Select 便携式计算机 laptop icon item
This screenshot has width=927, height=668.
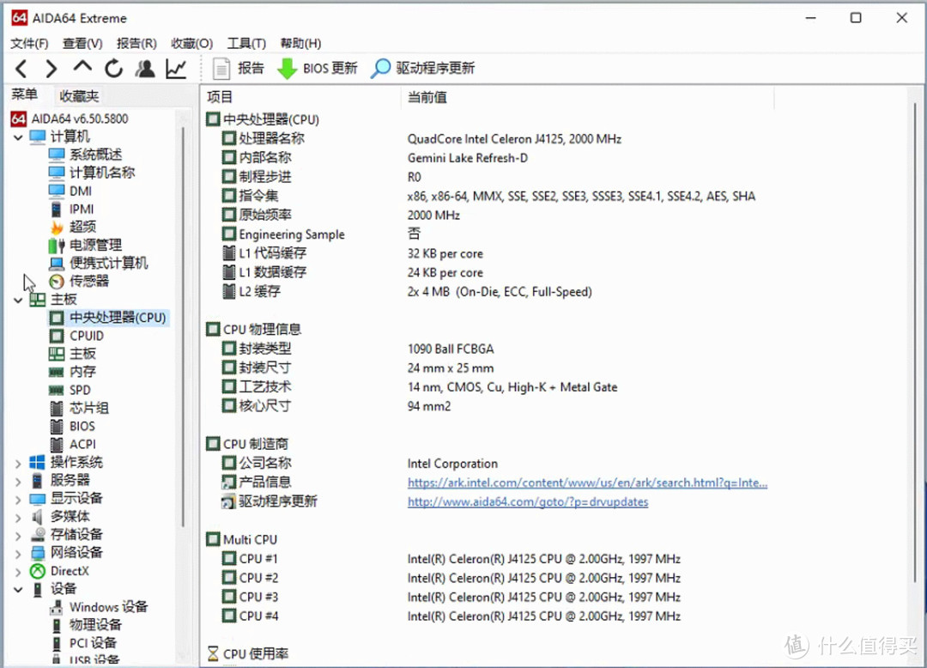point(99,263)
